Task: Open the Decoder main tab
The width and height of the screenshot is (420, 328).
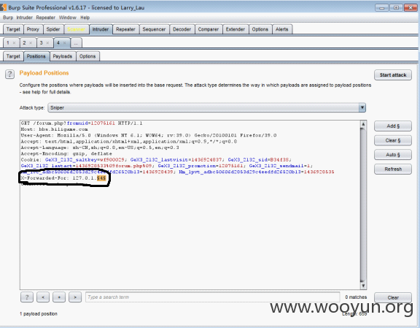Action: 182,29
